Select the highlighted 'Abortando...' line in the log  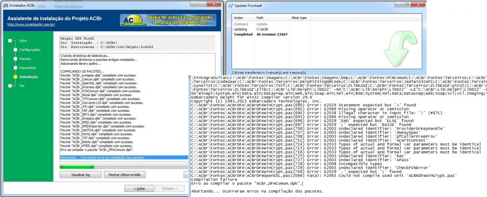(x=124, y=158)
